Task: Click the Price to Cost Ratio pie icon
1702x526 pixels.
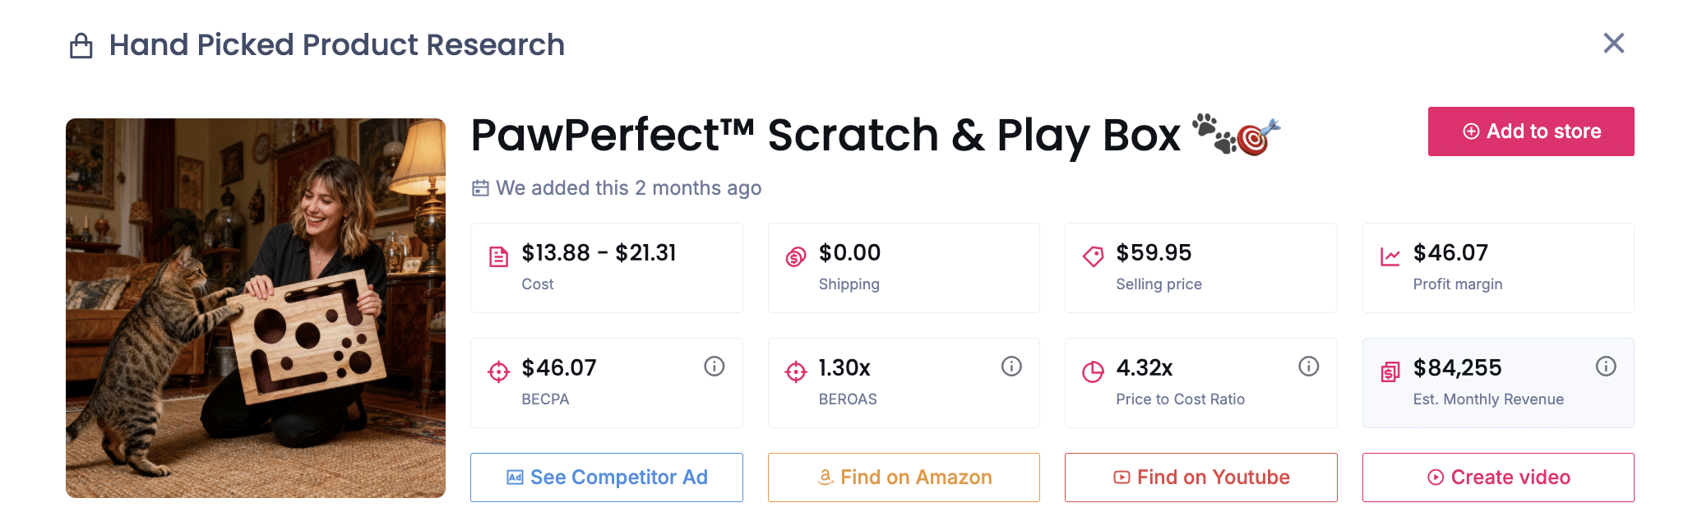Action: pyautogui.click(x=1093, y=372)
